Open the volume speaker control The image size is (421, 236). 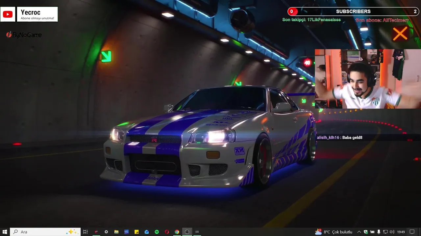pyautogui.click(x=392, y=232)
